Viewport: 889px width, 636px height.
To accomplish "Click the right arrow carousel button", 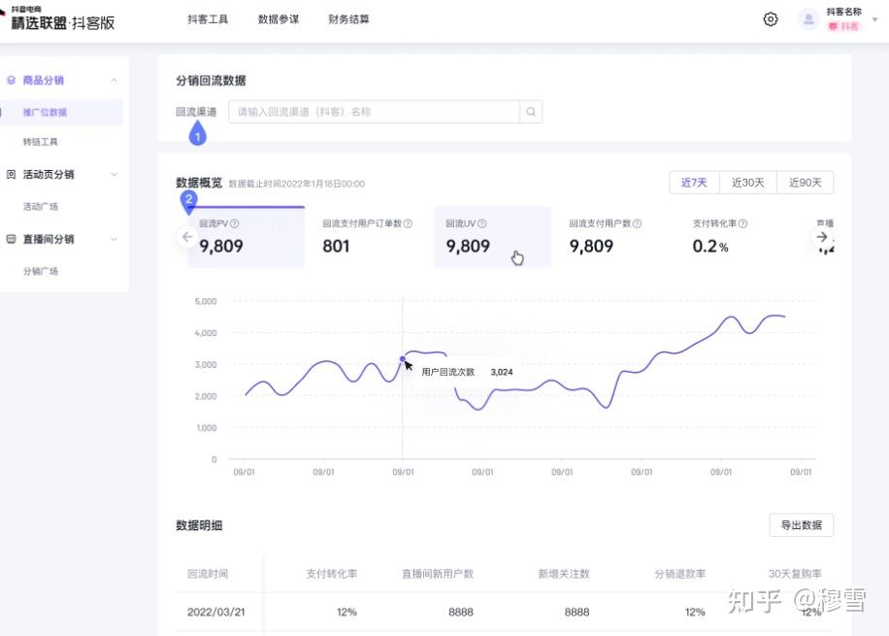I will click(822, 237).
